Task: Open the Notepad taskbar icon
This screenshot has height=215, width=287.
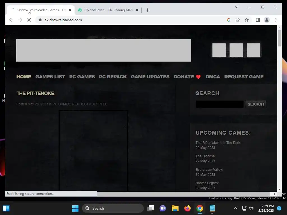Action: pos(212,208)
